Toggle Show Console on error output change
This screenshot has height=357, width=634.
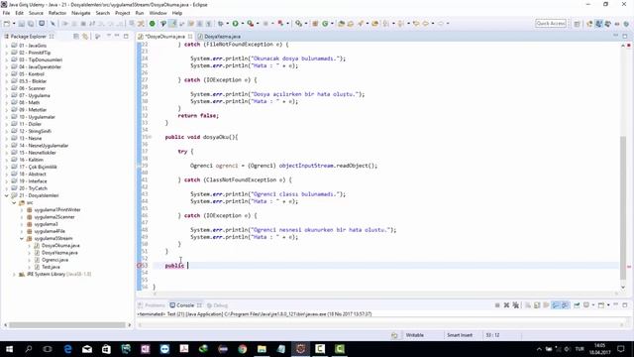tap(565, 305)
